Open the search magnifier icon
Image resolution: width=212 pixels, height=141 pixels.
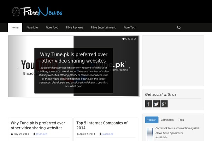tap(179, 27)
